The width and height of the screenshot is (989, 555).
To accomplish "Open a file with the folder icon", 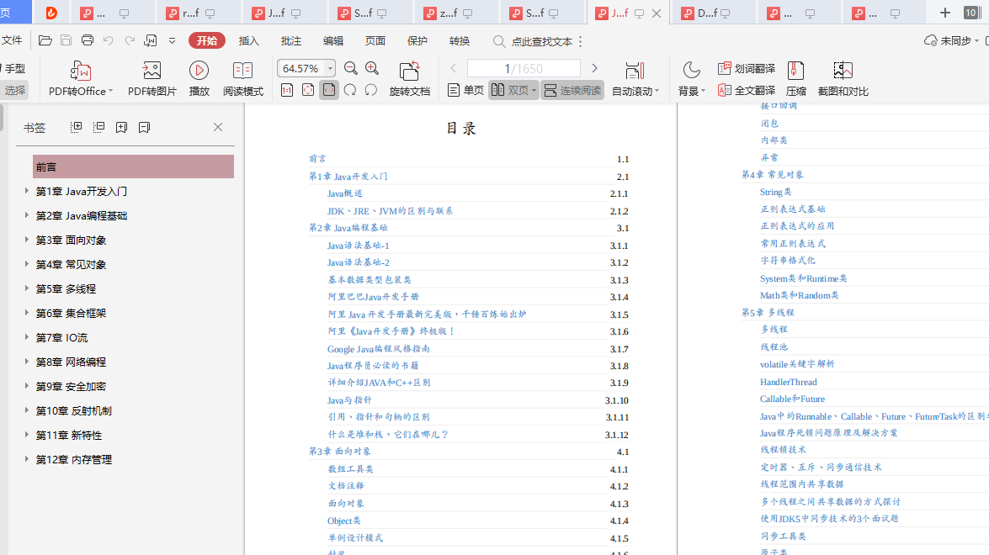I will pyautogui.click(x=45, y=40).
